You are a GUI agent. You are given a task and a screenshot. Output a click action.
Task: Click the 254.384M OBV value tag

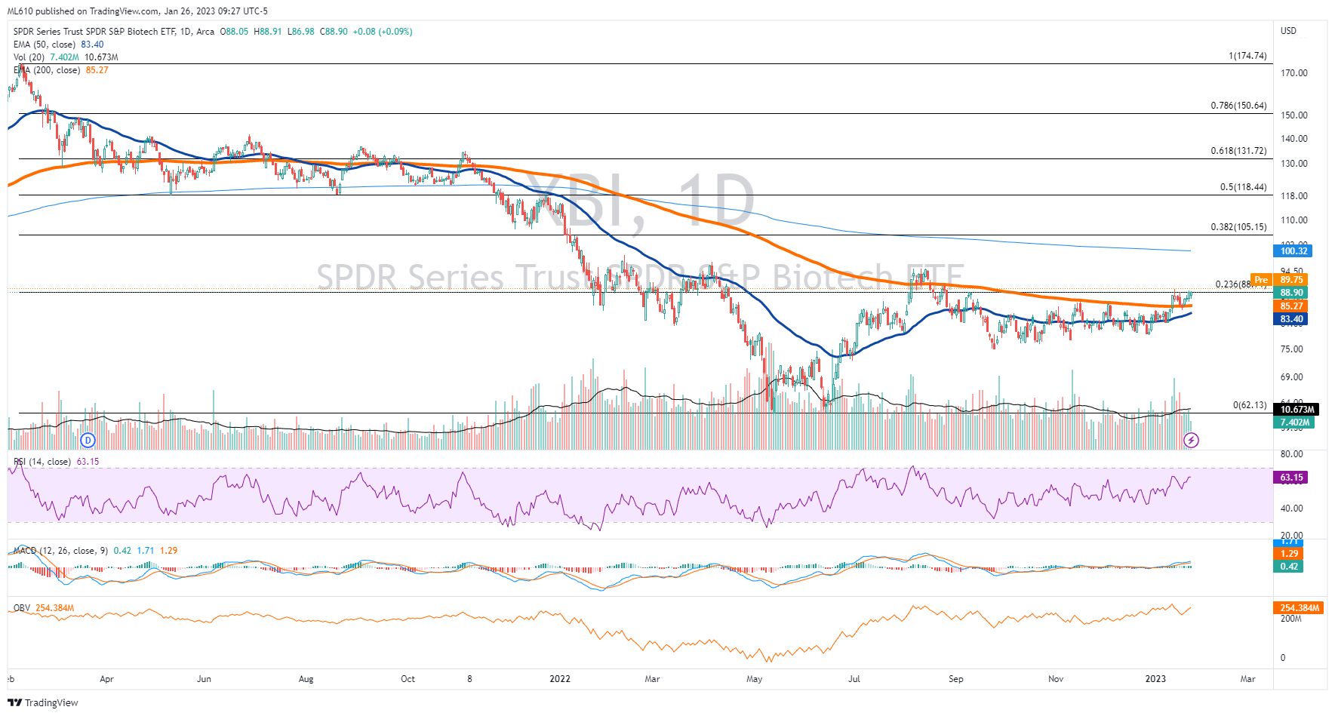(1300, 608)
